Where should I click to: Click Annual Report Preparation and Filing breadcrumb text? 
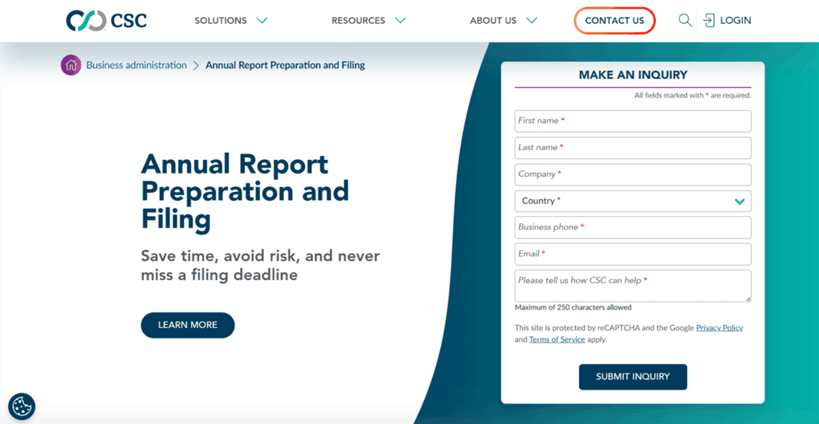(286, 66)
